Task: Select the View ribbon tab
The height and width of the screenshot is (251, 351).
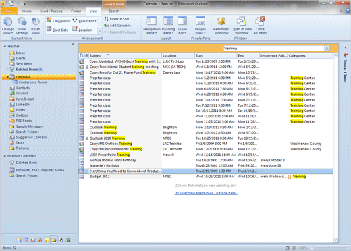Action: 93,11
